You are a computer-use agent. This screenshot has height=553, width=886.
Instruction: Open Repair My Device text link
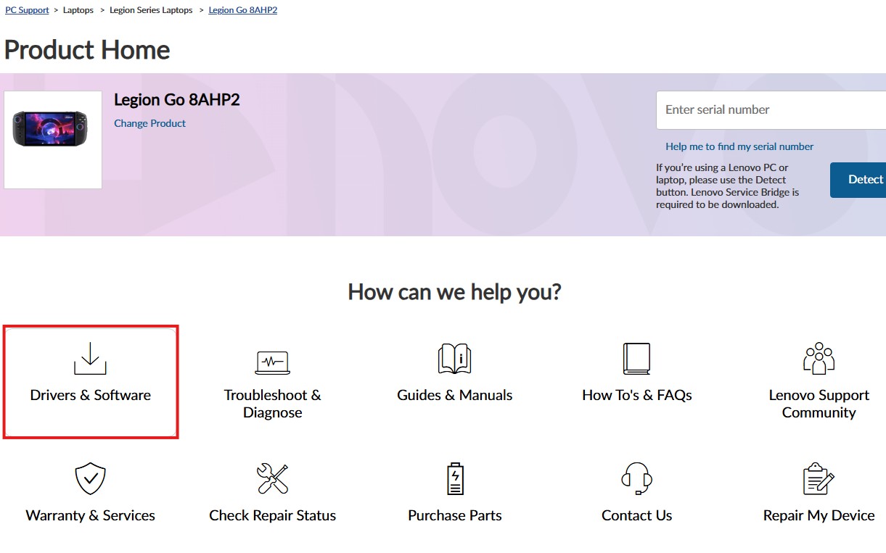(x=819, y=515)
